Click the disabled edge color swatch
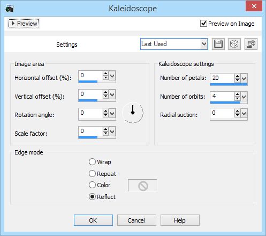The width and height of the screenshot is (266, 236). [142, 186]
